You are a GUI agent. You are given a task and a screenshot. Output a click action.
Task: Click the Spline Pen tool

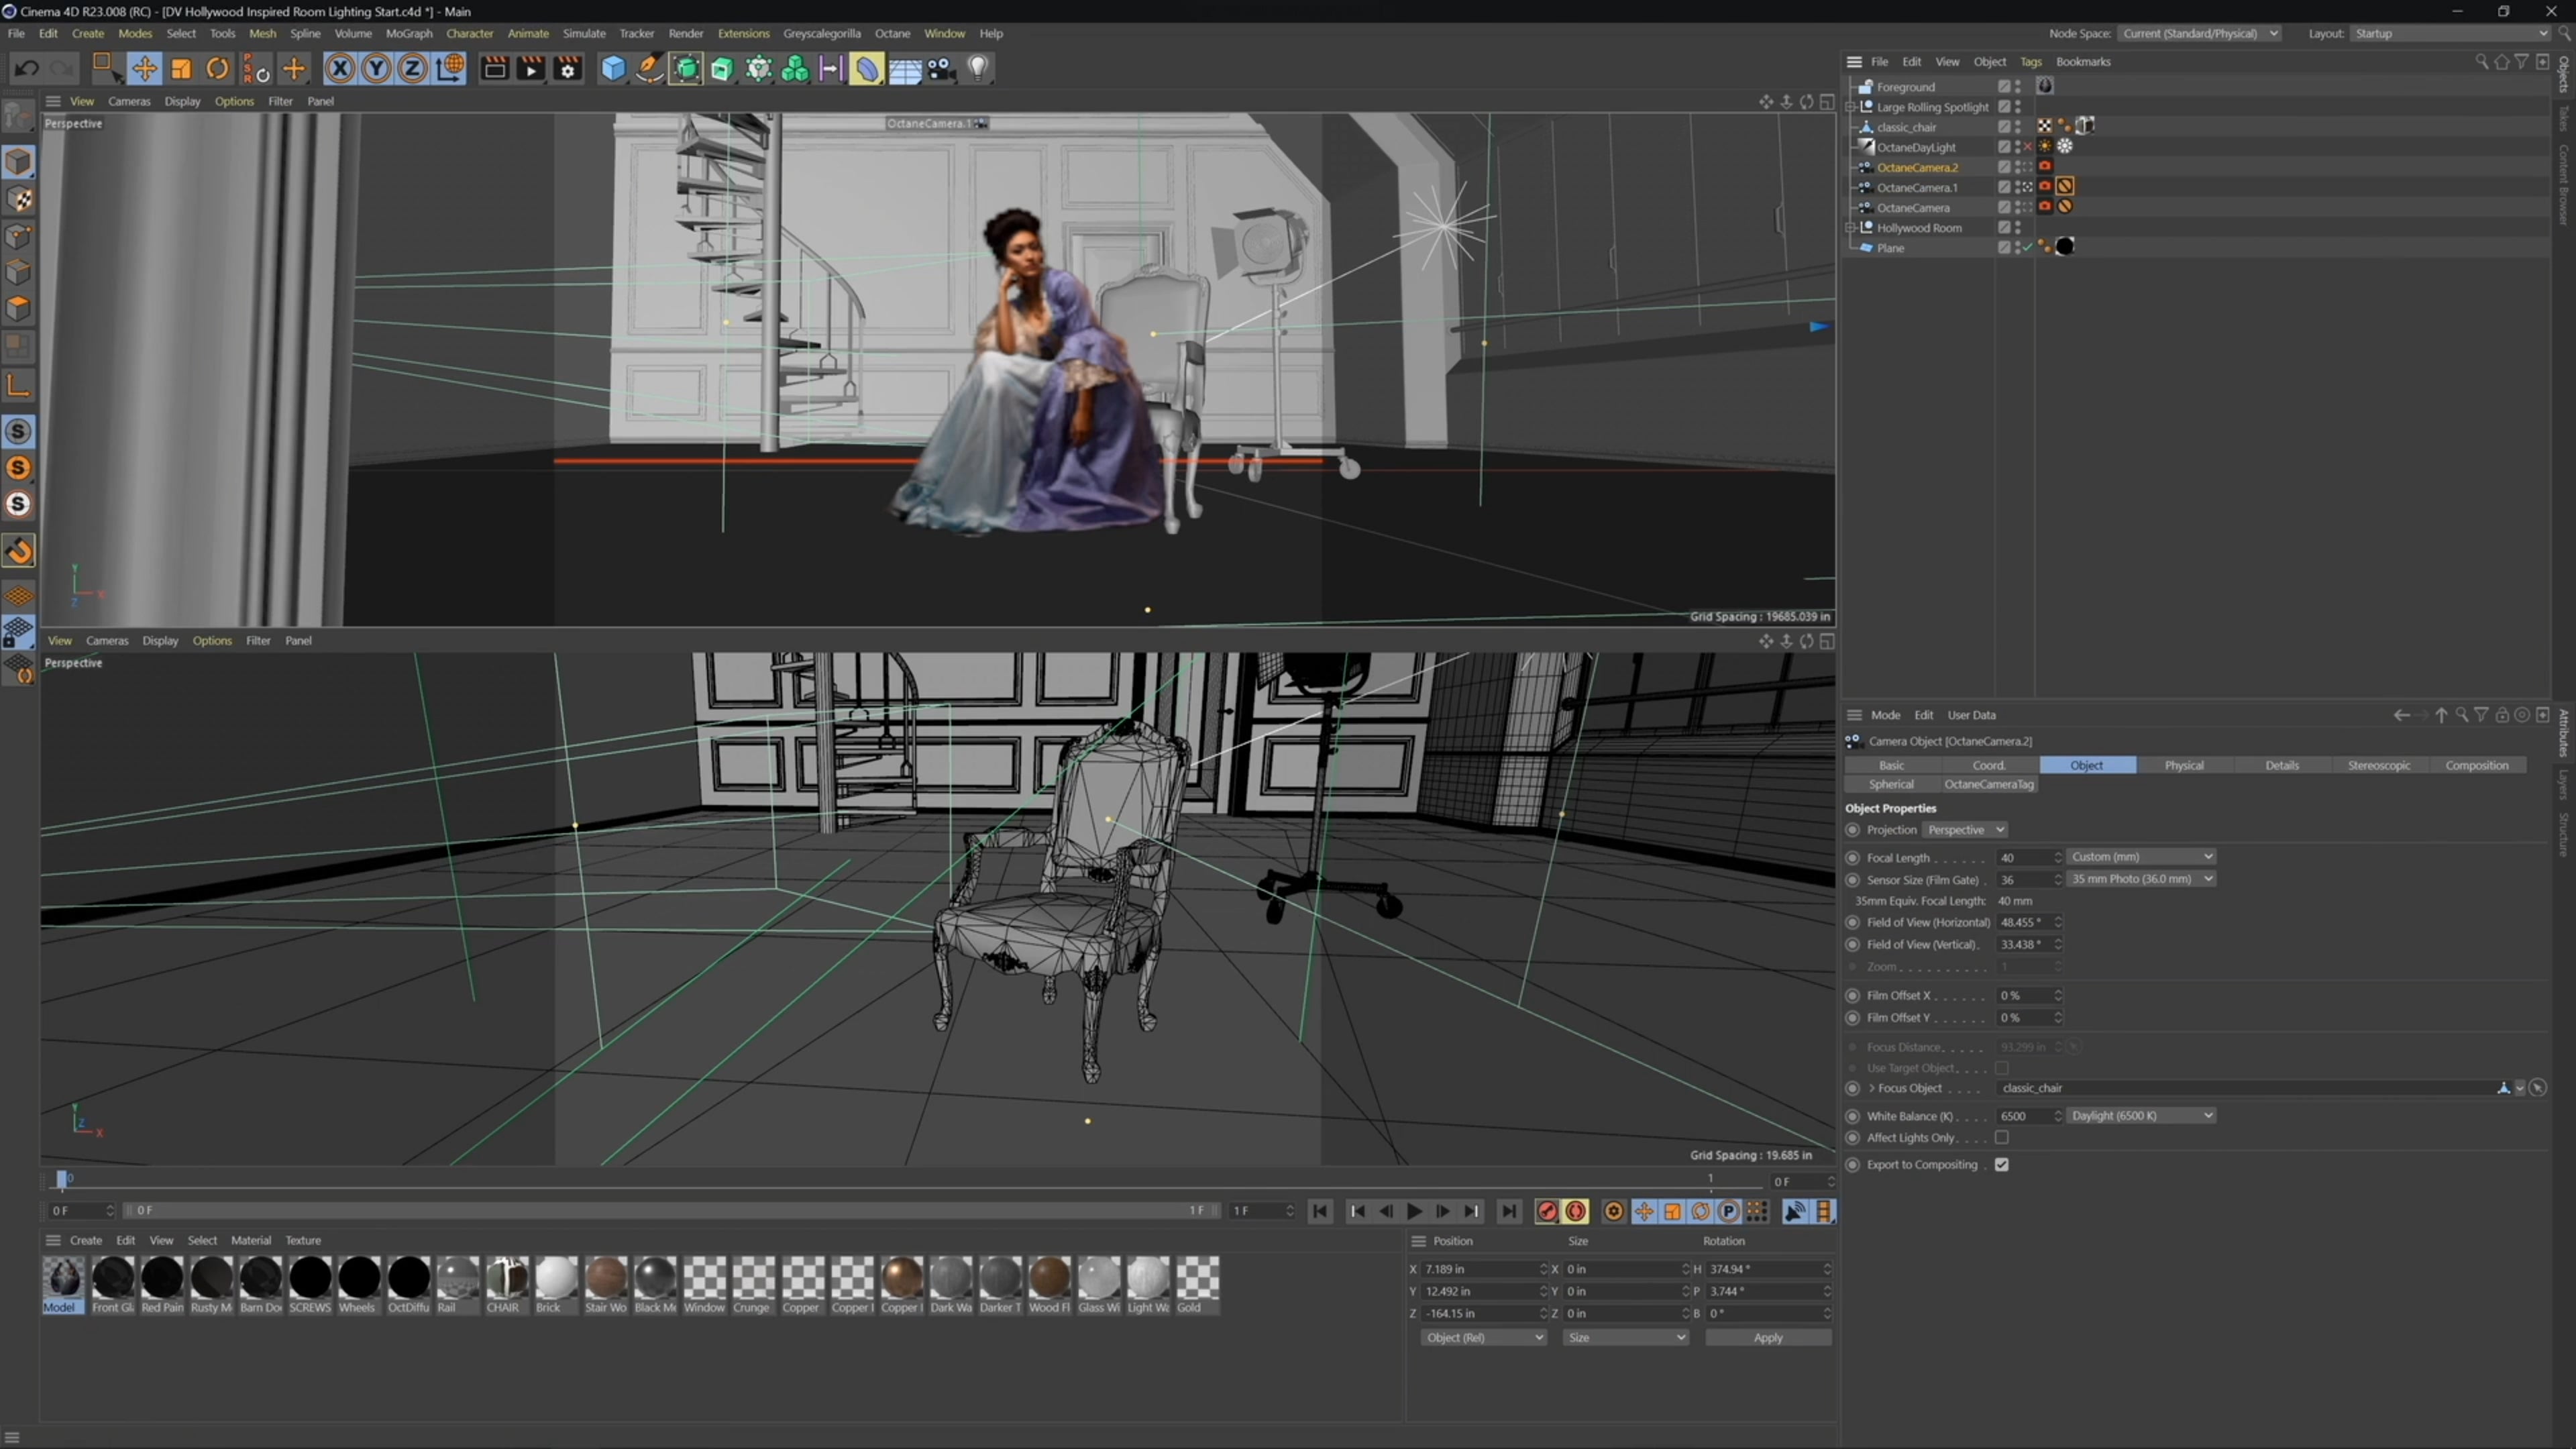tap(649, 68)
